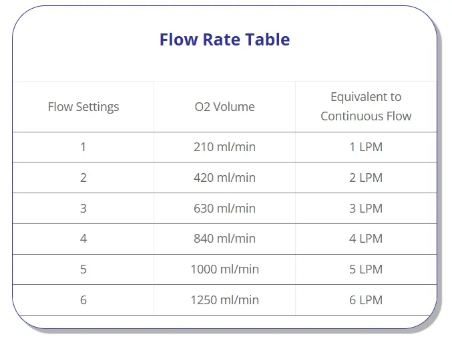Click the 1 LPM cell

(366, 147)
